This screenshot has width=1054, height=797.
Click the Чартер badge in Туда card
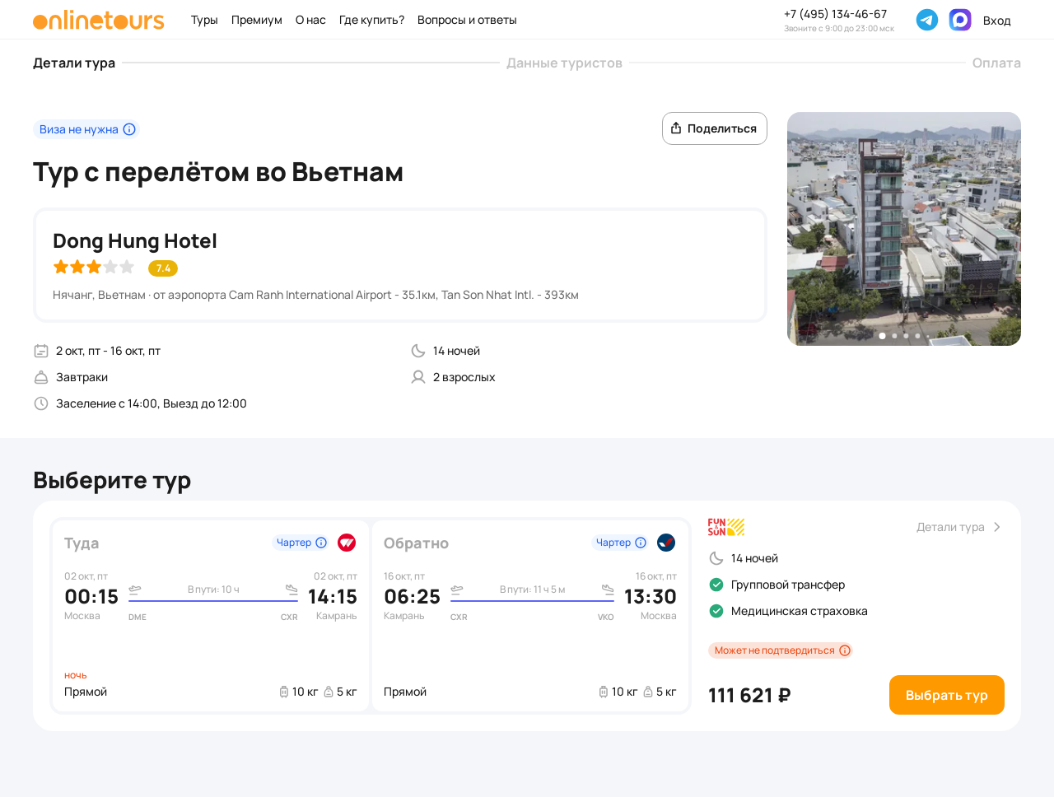(301, 543)
